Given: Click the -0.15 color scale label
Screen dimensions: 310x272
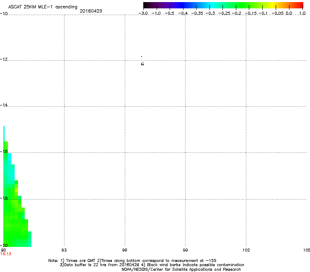Looking at the screenshot, I should click(251, 13).
